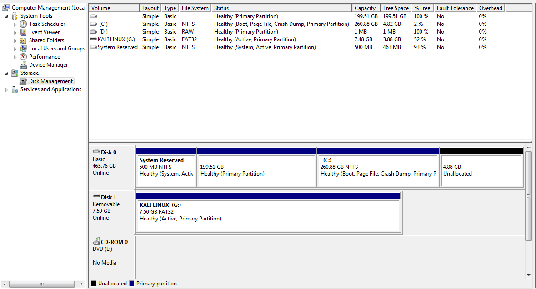536x289 pixels.
Task: Sort by the Free Space column header
Action: click(x=396, y=8)
